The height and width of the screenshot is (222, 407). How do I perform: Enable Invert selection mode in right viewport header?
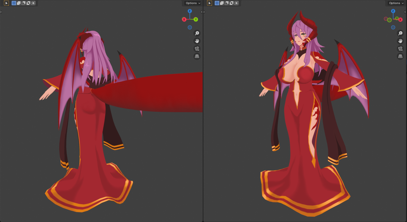point(232,3)
